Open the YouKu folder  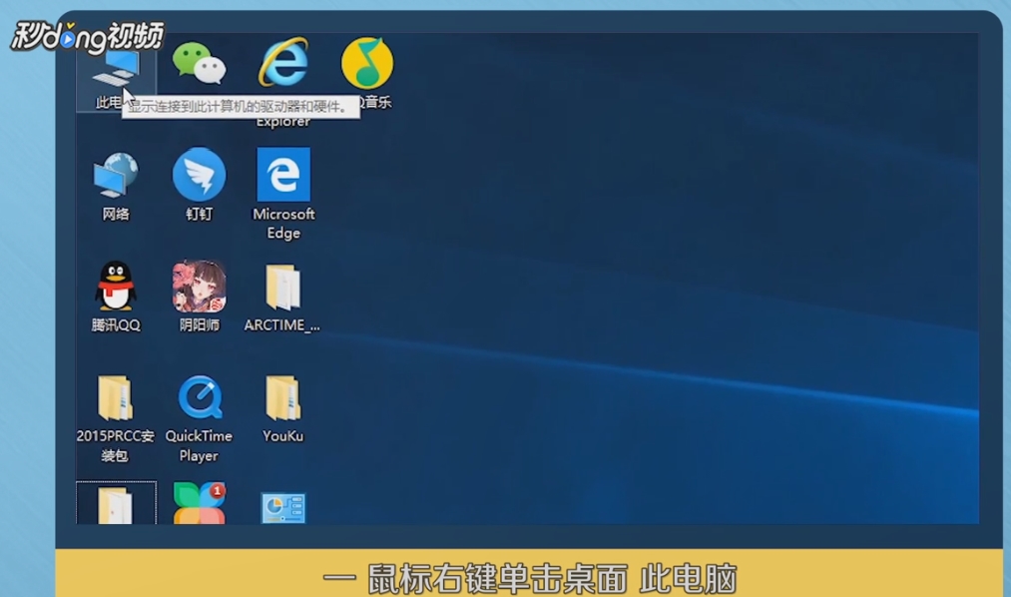[283, 397]
